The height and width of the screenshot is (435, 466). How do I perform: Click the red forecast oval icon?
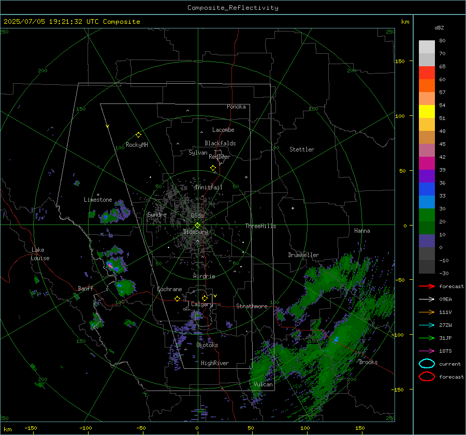427,377
